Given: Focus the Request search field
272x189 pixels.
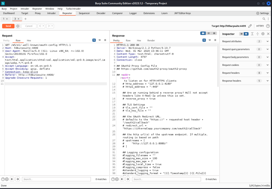Looking at the screenshot, I should [x=56, y=179].
